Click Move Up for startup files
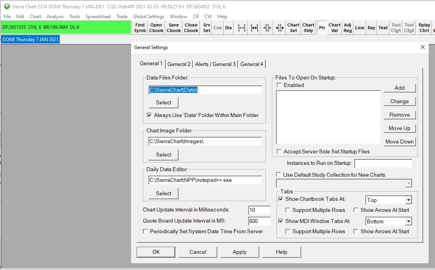The height and width of the screenshot is (270, 435). tap(399, 128)
